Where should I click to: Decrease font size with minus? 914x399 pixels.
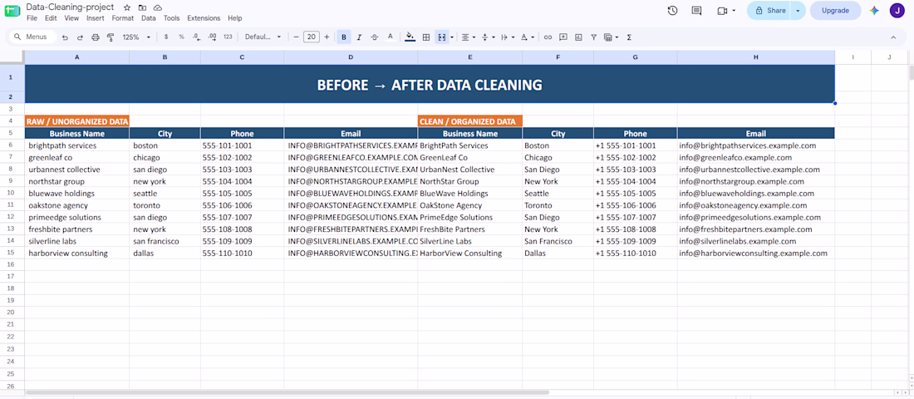tap(296, 37)
